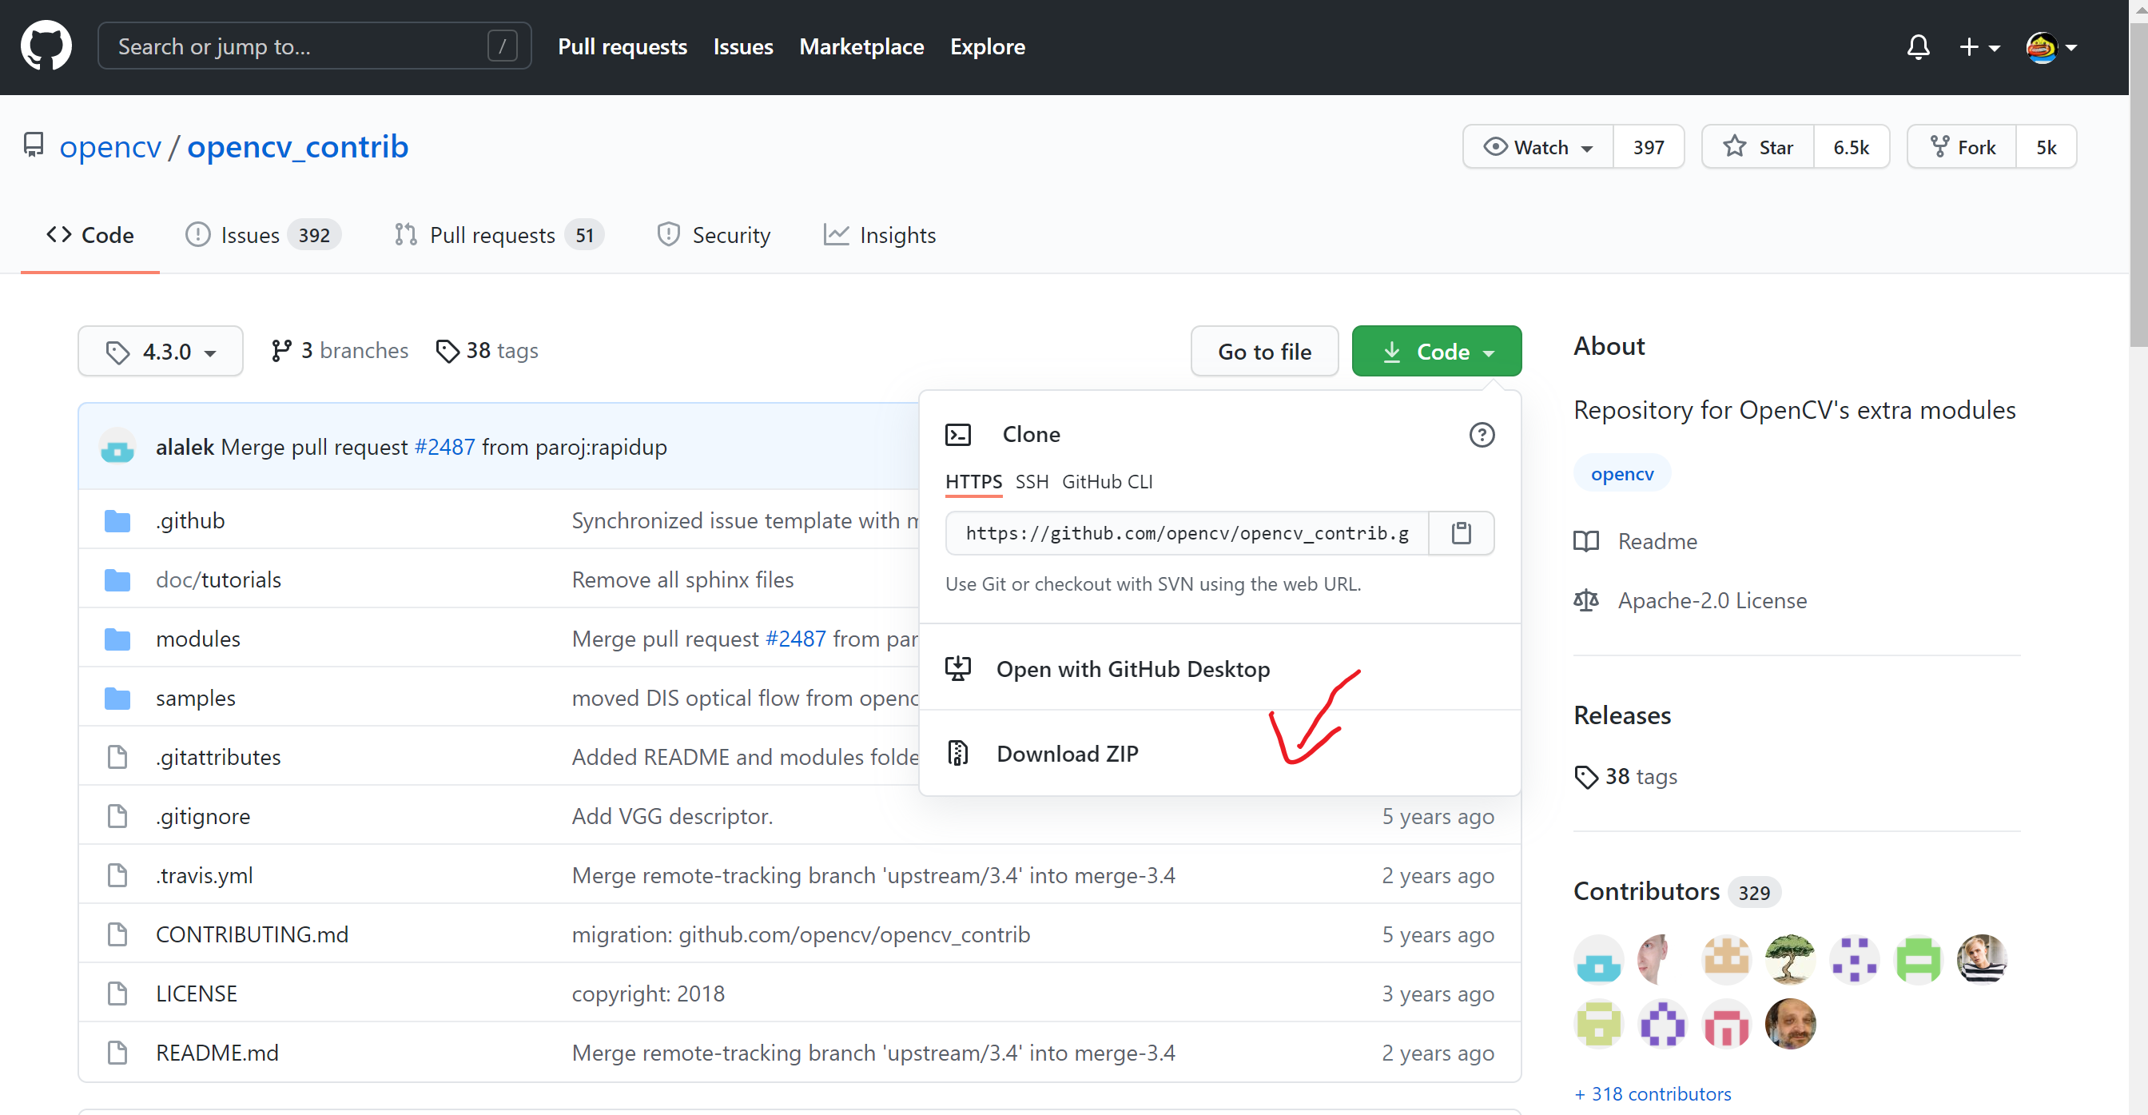View the 397 watchers count
The image size is (2148, 1115).
click(1649, 148)
